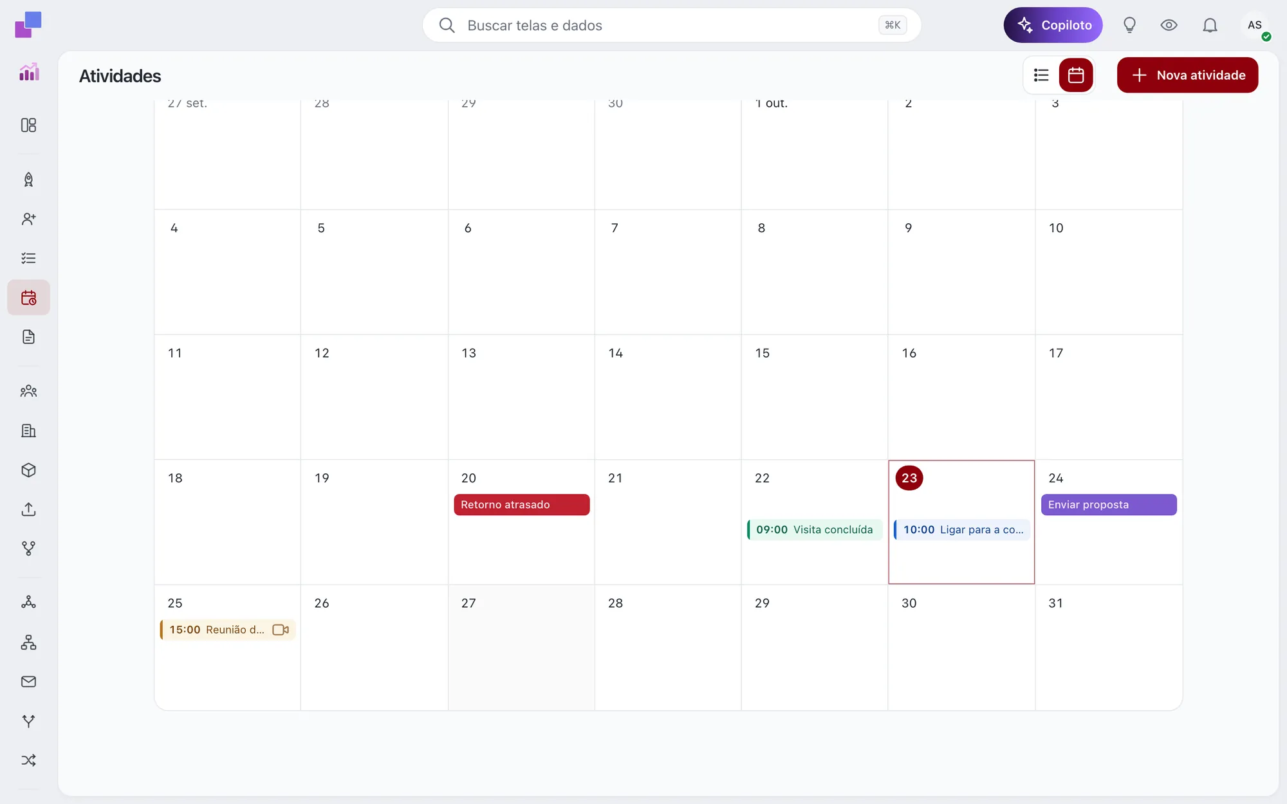Image resolution: width=1287 pixels, height=804 pixels.
Task: Open the connected nodes sidebar icon
Action: tap(28, 603)
